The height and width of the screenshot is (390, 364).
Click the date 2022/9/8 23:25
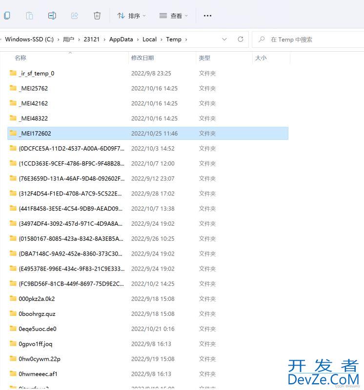point(151,74)
